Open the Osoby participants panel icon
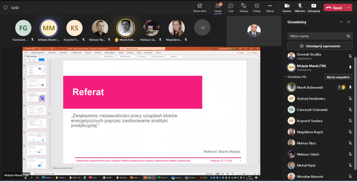The width and height of the screenshot is (357, 182). (218, 6)
